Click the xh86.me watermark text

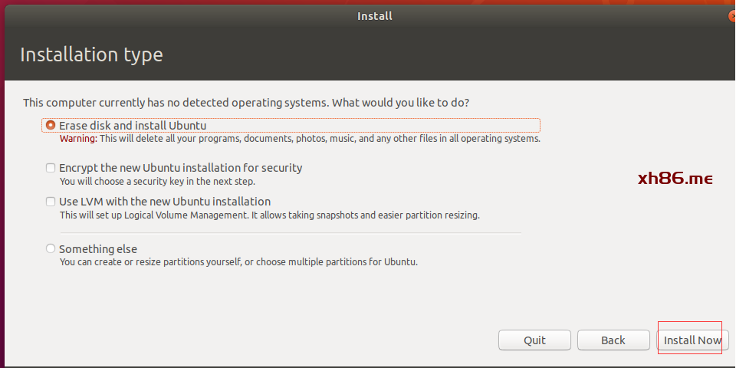(x=675, y=179)
